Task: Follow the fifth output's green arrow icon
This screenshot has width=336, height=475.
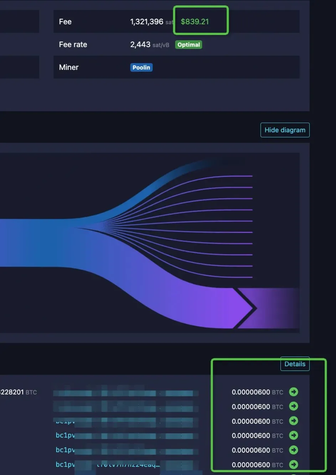Action: point(293,450)
